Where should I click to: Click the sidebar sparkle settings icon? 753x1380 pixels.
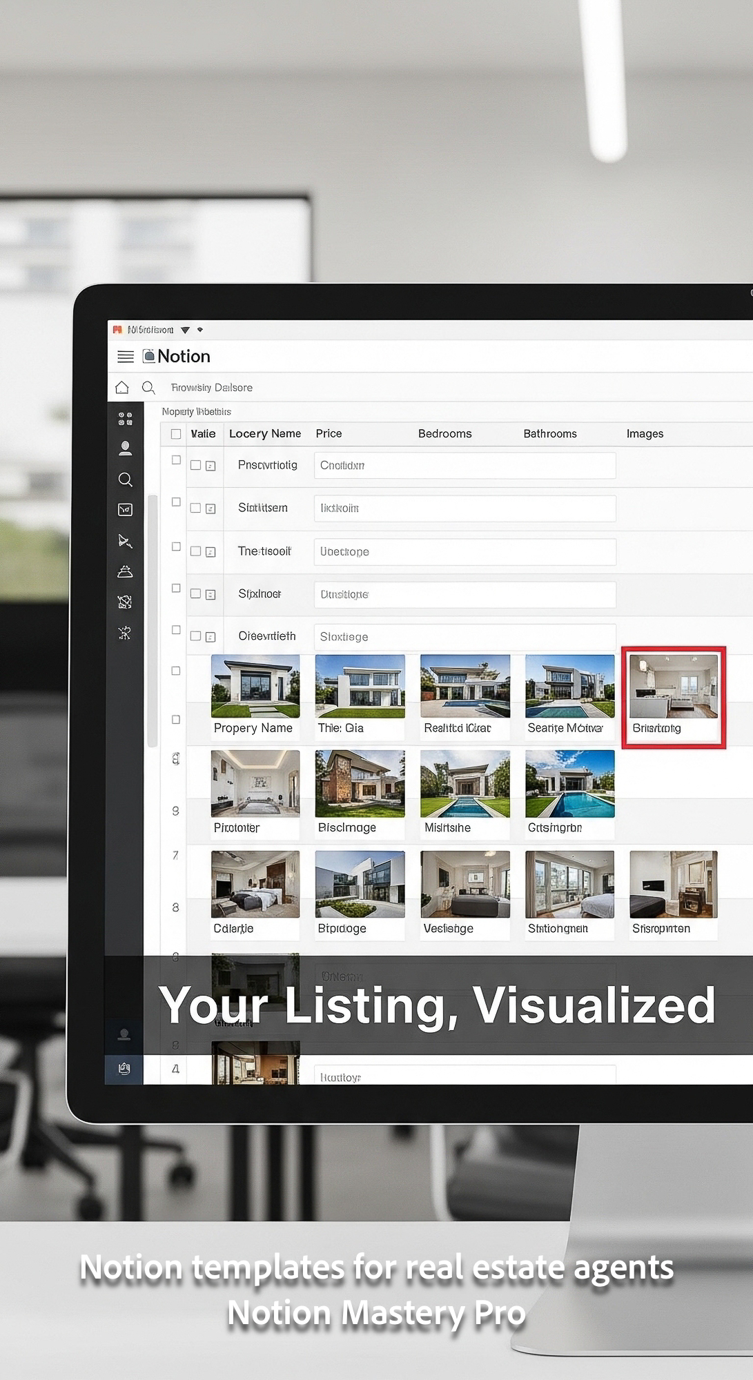click(x=125, y=633)
